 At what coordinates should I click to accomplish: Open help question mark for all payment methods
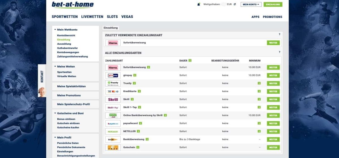point(279,52)
